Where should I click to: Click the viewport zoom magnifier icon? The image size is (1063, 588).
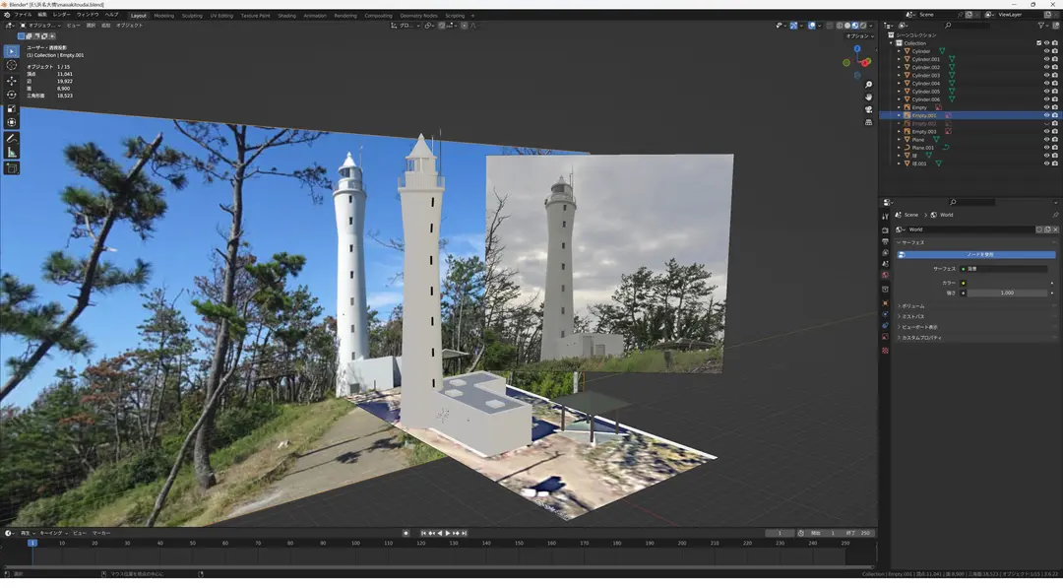868,85
